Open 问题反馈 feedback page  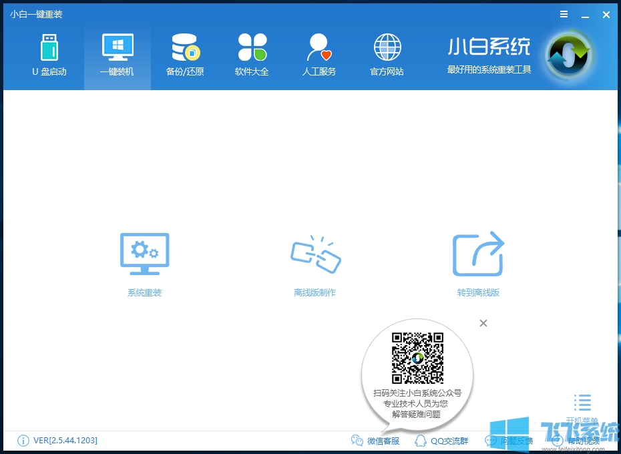[509, 441]
